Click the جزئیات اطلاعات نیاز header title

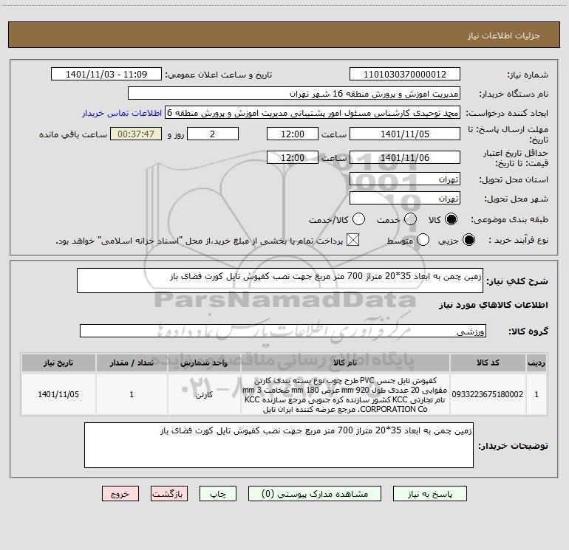tap(504, 35)
